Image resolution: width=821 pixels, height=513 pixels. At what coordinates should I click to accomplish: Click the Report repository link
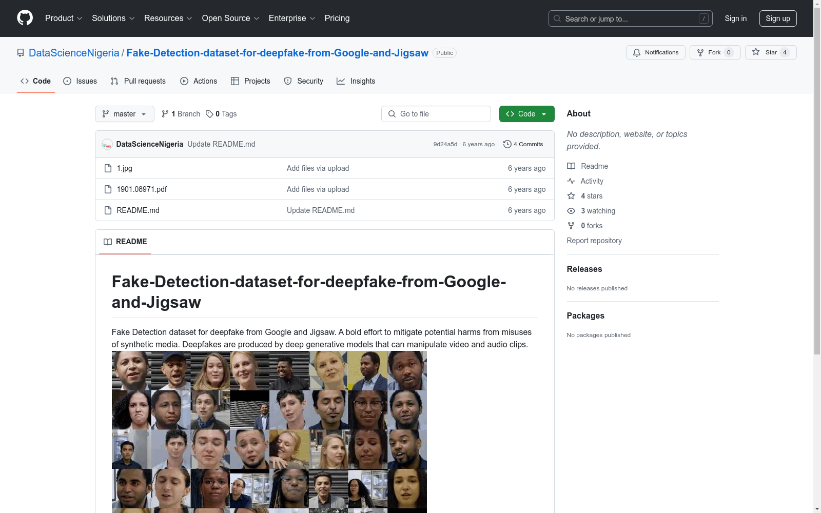click(x=594, y=241)
